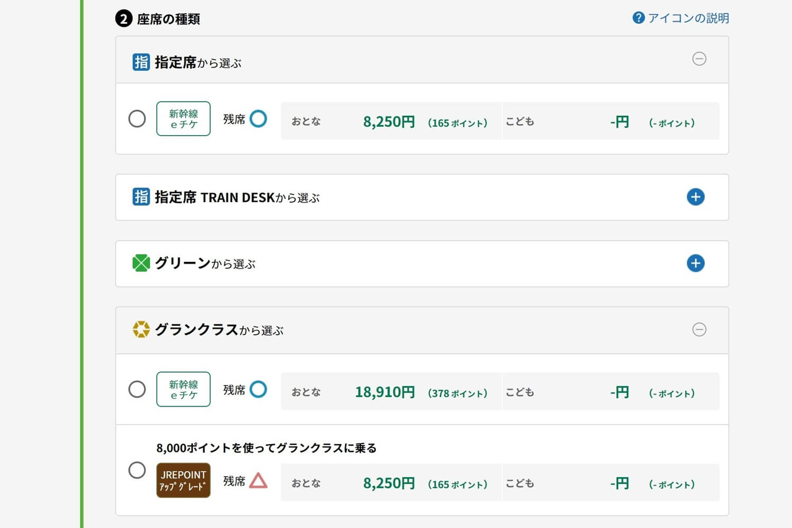Expand the グリーンから選ぶ section
This screenshot has width=792, height=528.
(695, 263)
